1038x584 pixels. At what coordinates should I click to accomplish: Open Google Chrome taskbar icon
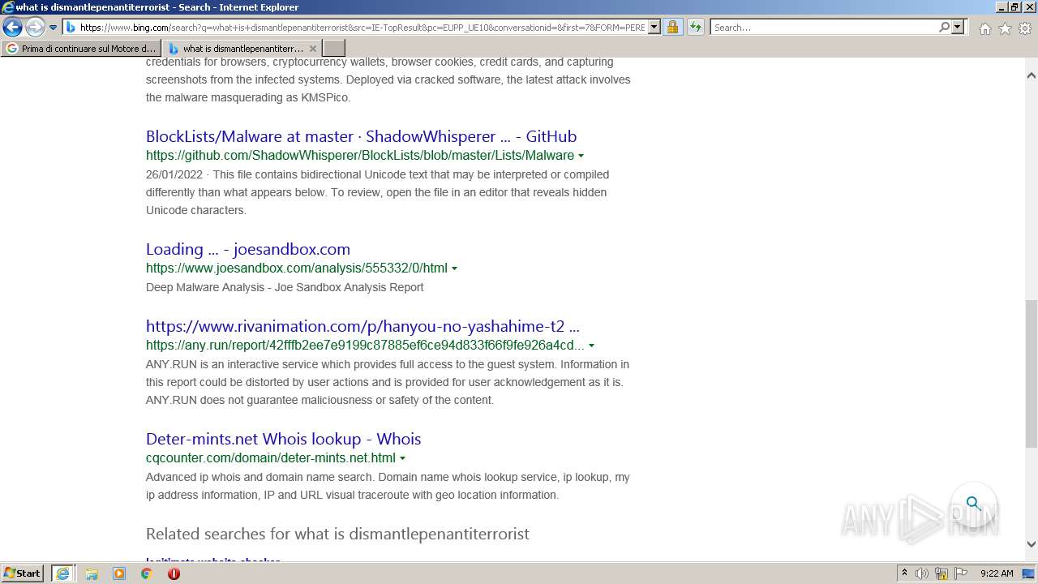click(146, 573)
